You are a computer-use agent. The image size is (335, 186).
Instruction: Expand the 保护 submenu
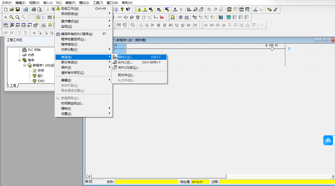[x=84, y=68]
